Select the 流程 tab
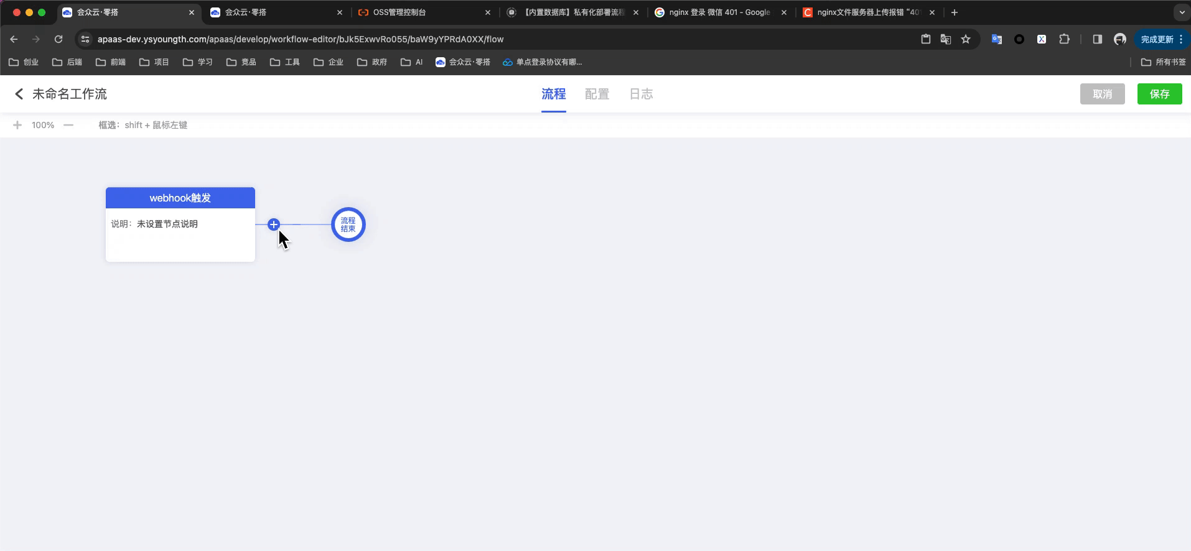Viewport: 1191px width, 551px height. pos(553,94)
